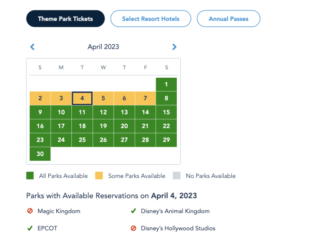Image resolution: width=331 pixels, height=241 pixels.
Task: Select April 6 on the calendar
Action: click(124, 98)
